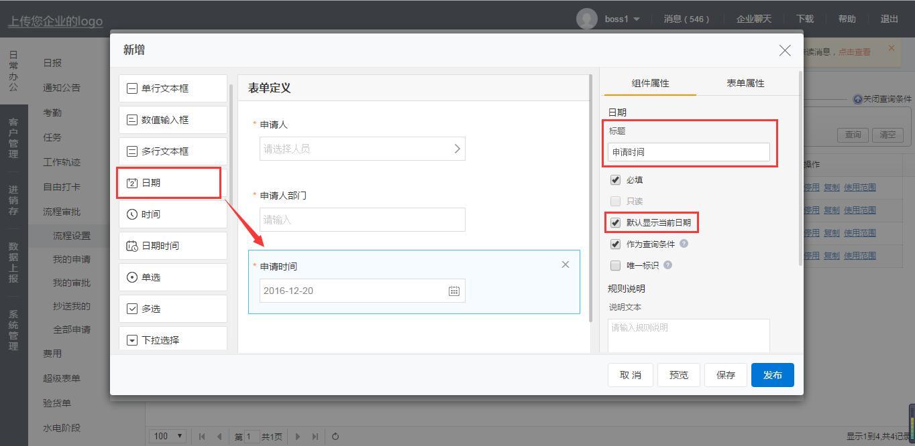Switch to the 组件属性 tab

pos(650,83)
